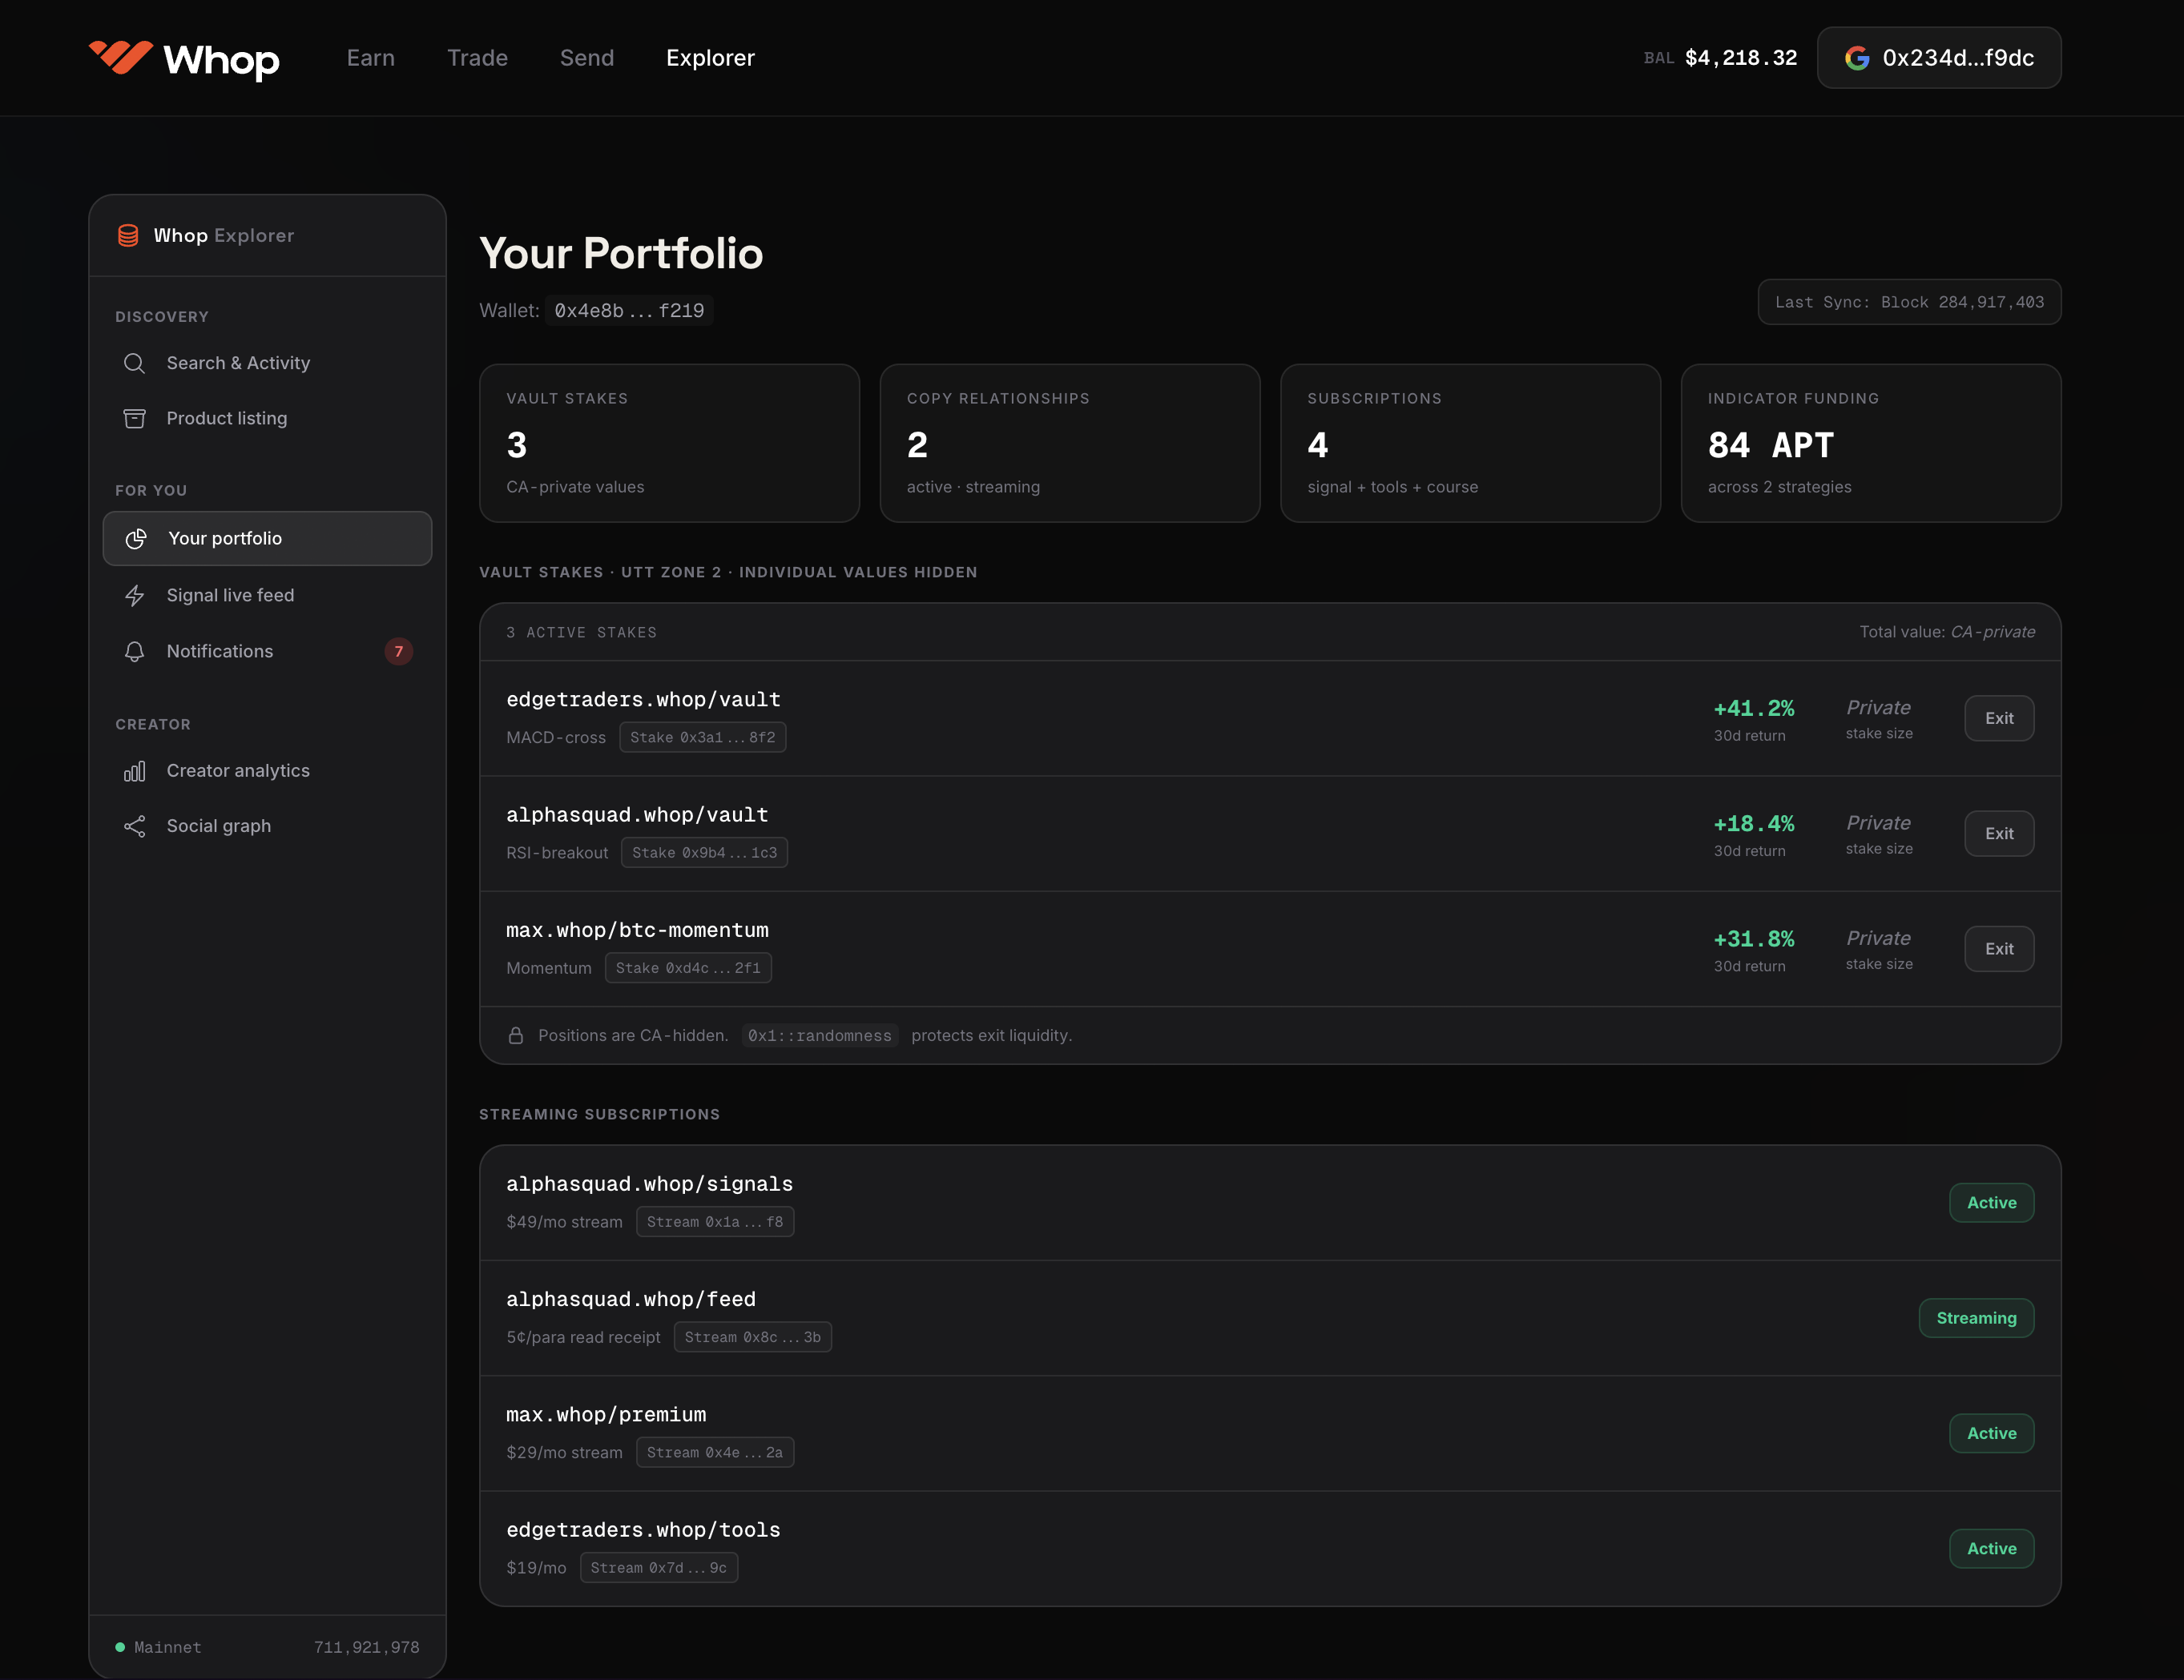Click the wallet address 0x4e8b...f219
Image resolution: width=2184 pixels, height=1680 pixels.
pyautogui.click(x=629, y=311)
